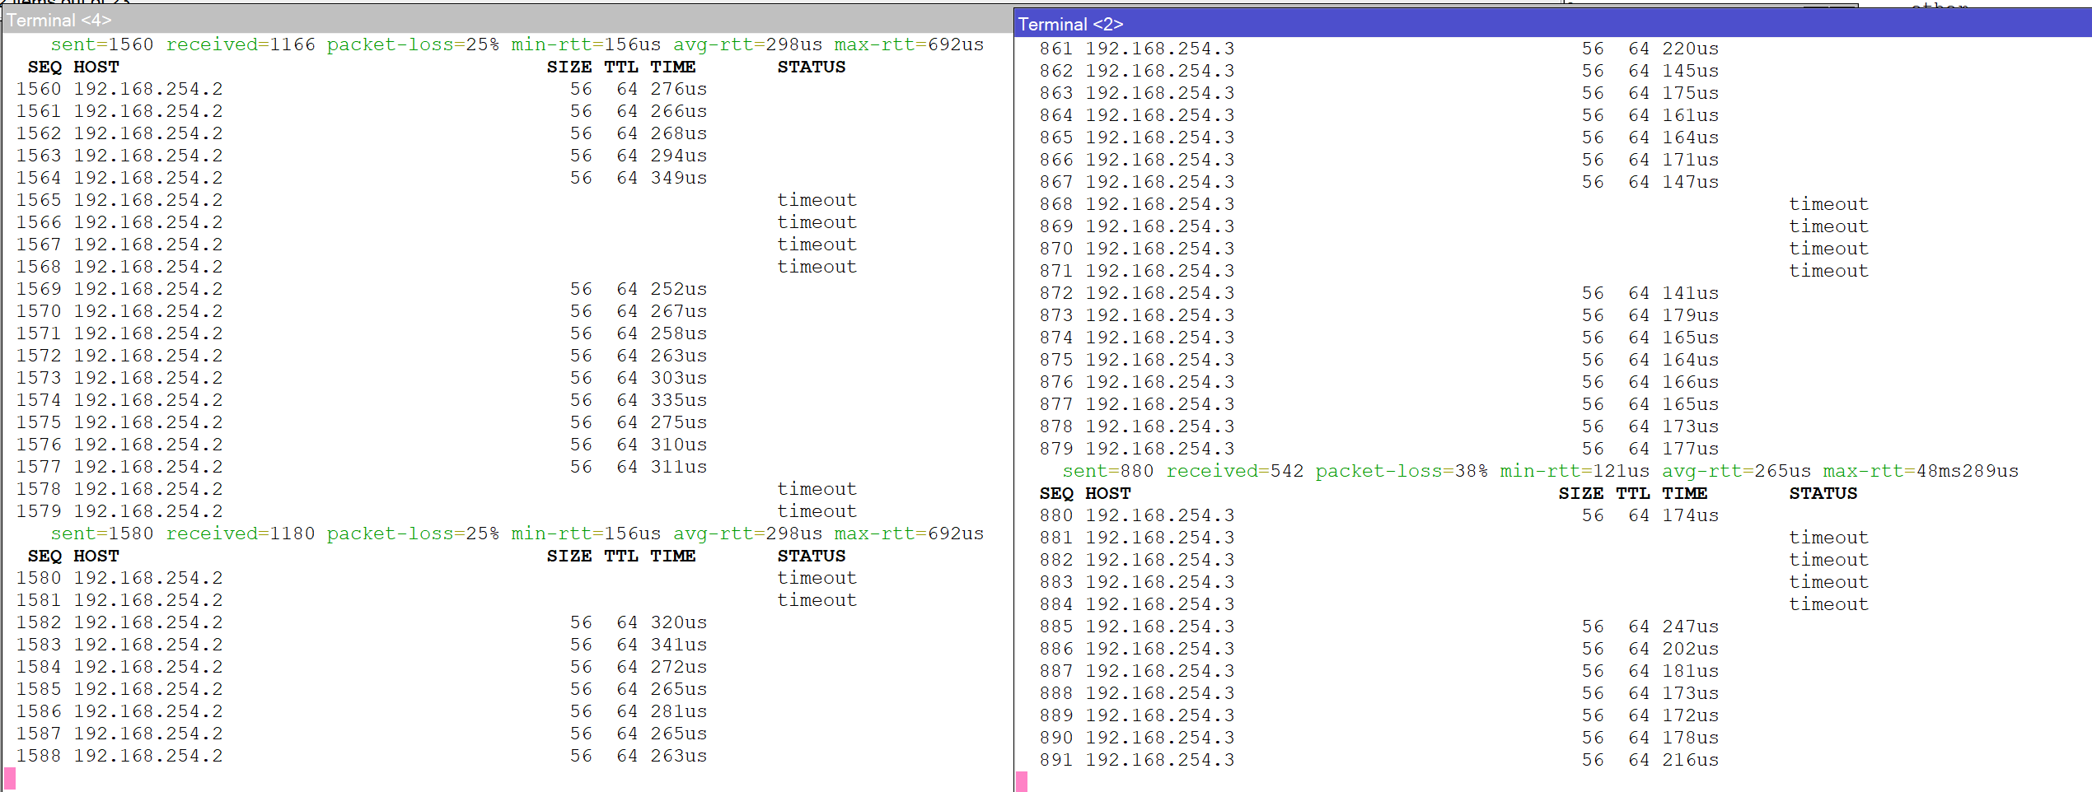
Task: Click the 174us time on row 880
Action: point(1691,515)
